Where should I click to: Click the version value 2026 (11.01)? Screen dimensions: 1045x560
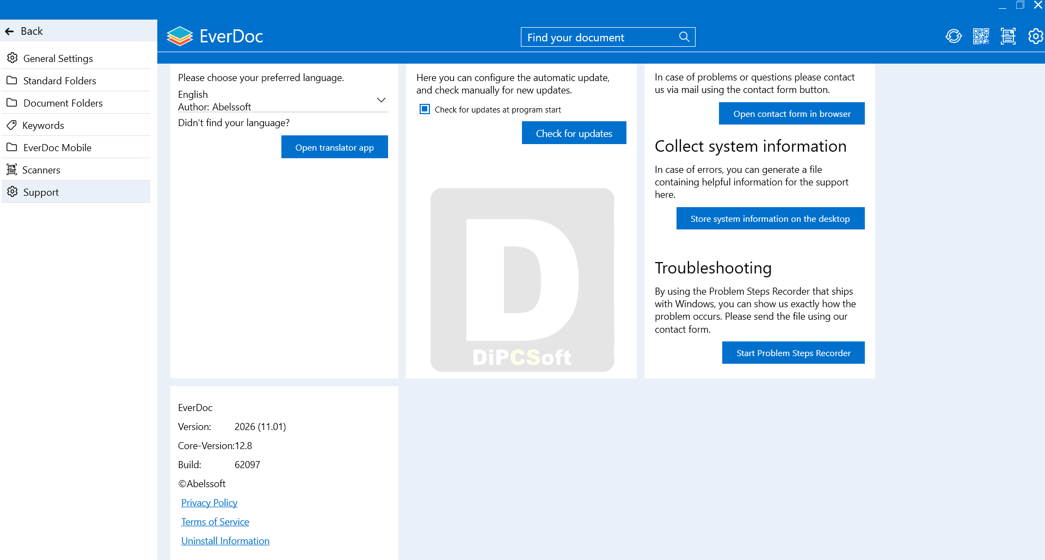coord(260,426)
